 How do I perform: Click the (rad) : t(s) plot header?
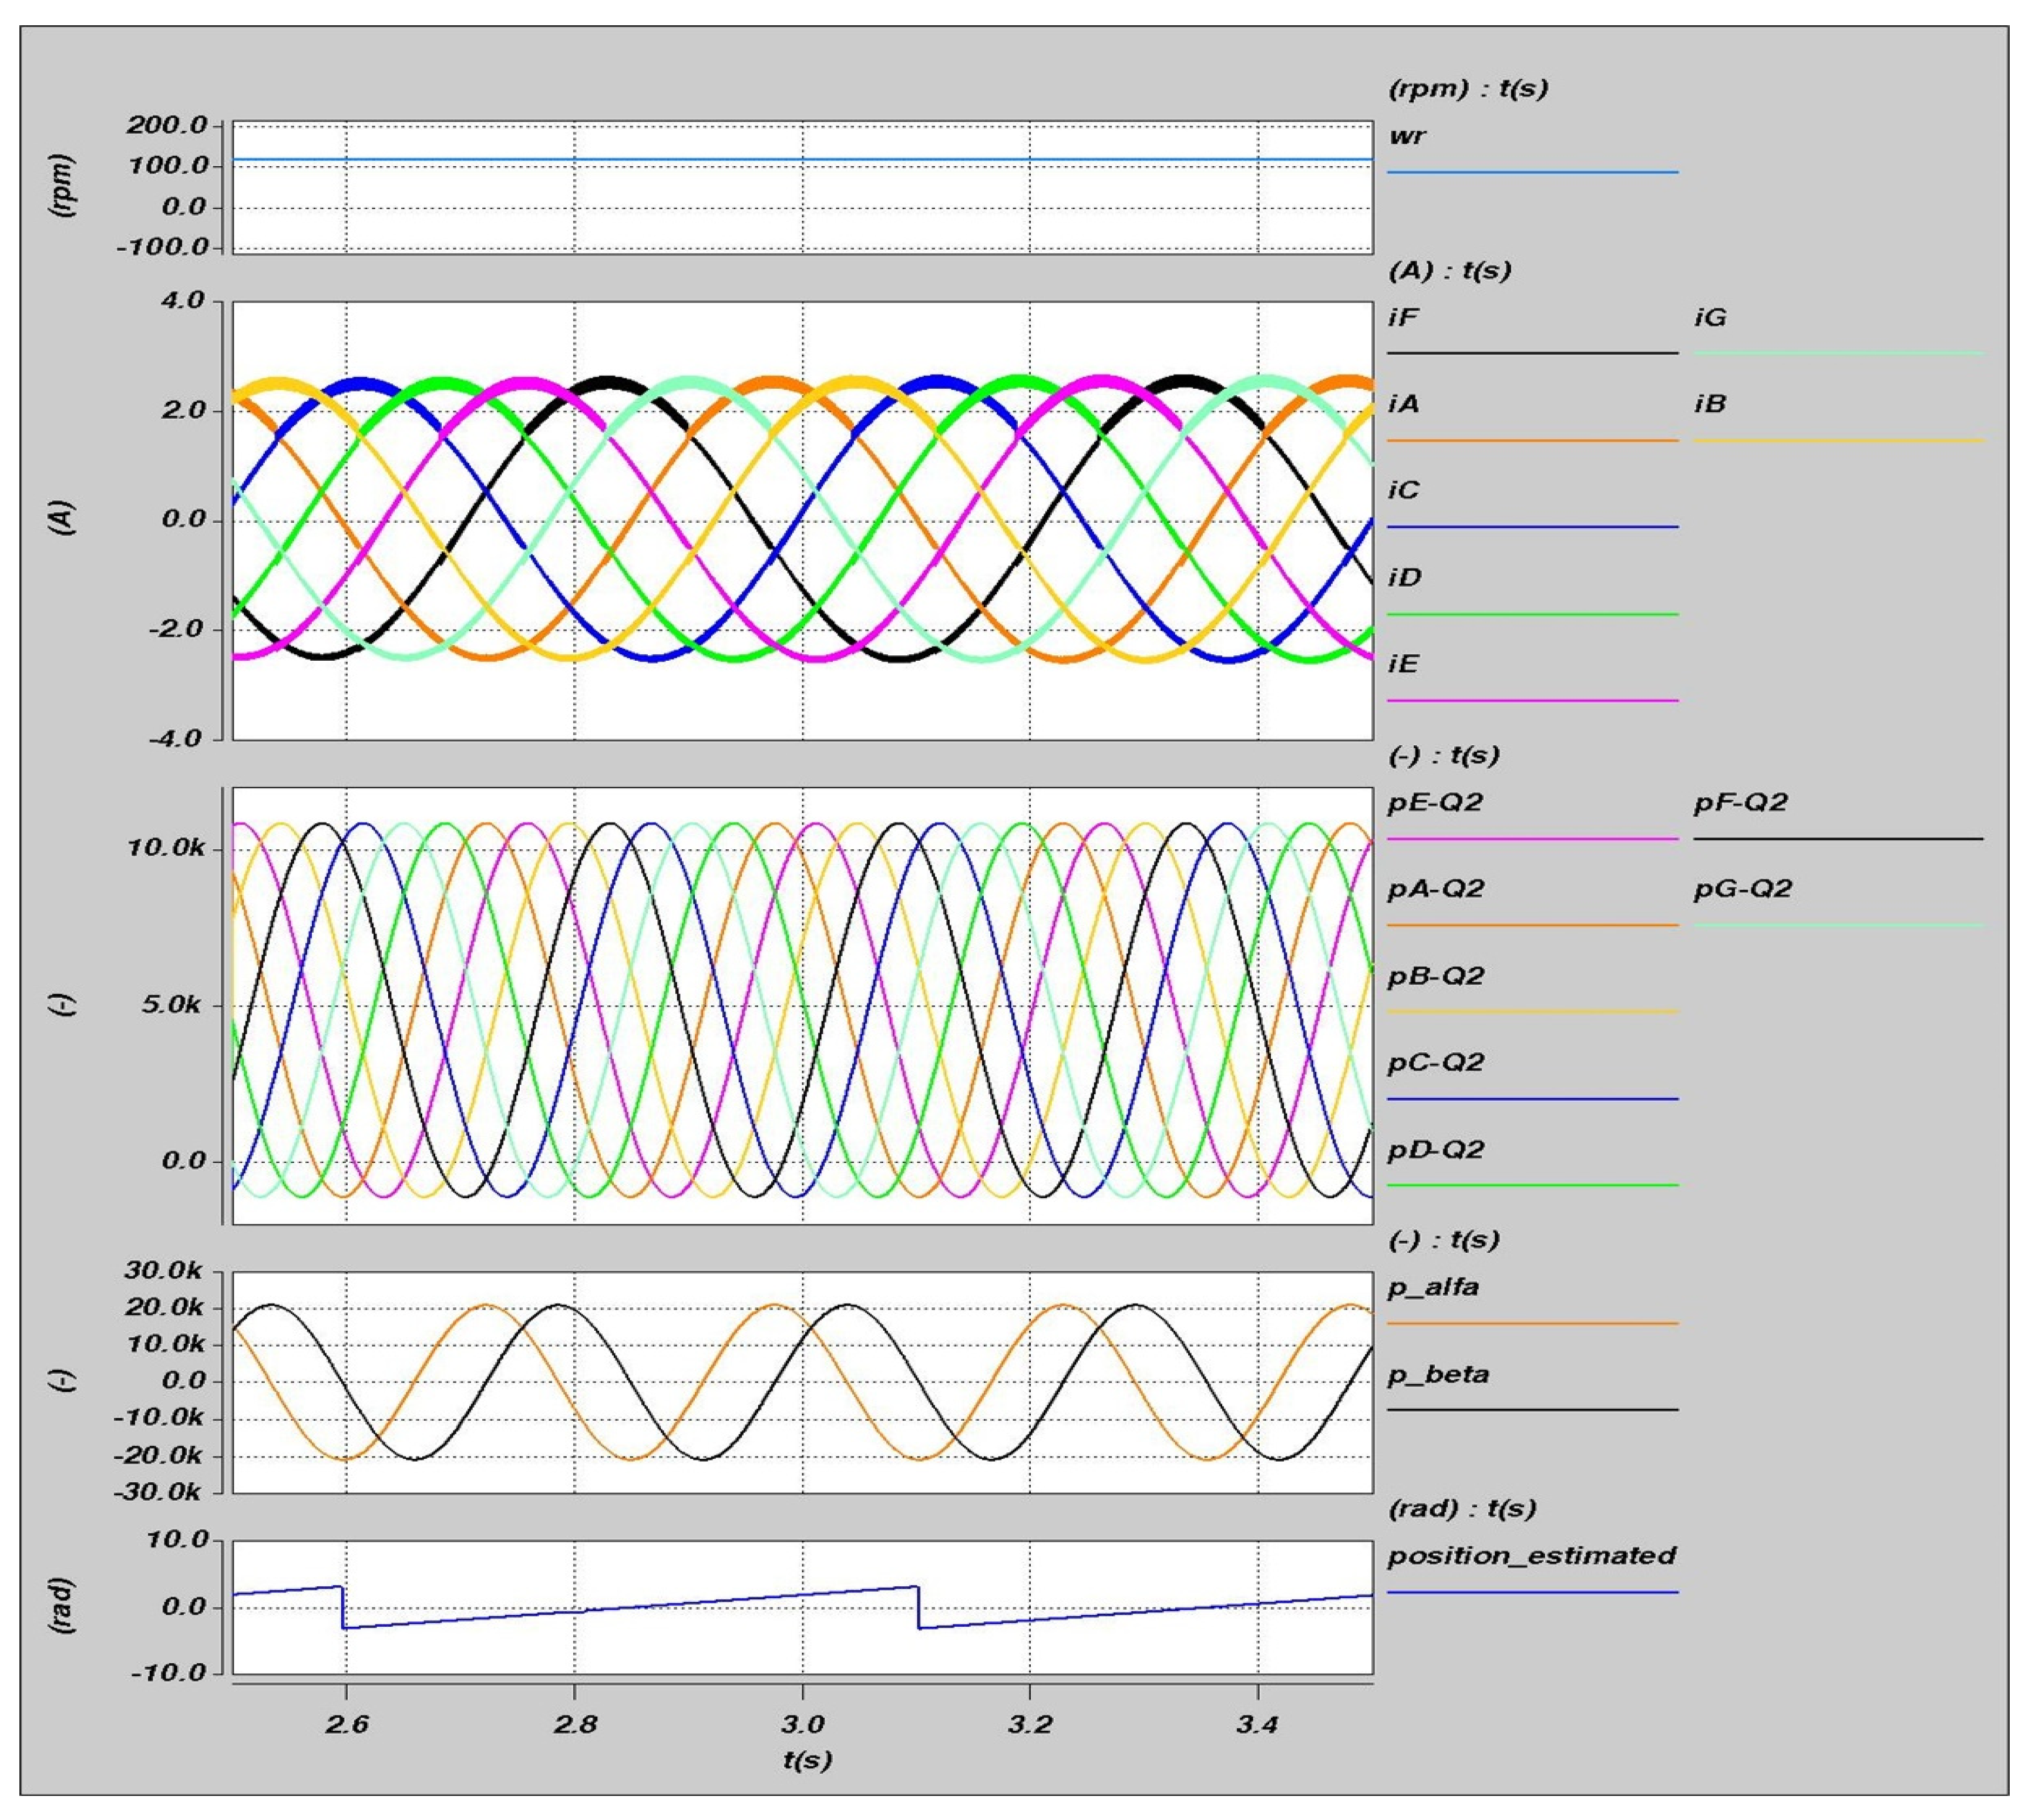pos(1462,1508)
